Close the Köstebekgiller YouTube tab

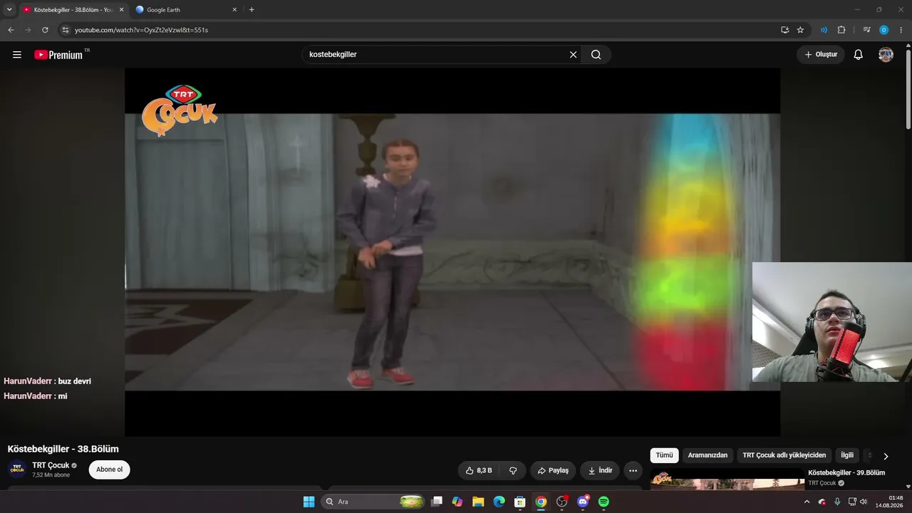[x=121, y=10]
